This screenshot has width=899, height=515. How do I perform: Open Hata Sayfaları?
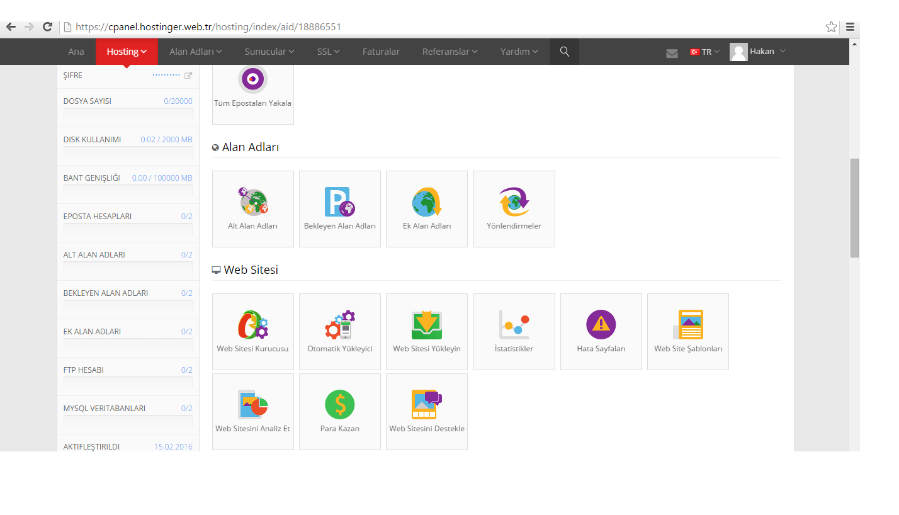[601, 332]
